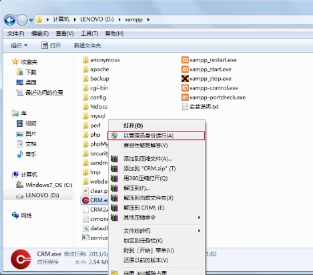The image size is (313, 275).
Task: Open 桌面 in navigation pane
Action: click(x=26, y=83)
